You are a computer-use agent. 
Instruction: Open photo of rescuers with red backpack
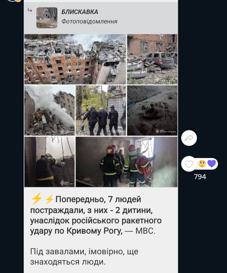pos(126,162)
